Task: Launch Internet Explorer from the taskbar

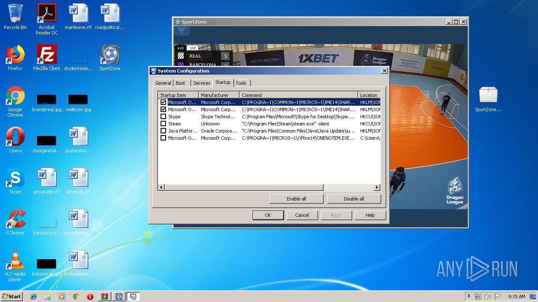Action: tap(34, 297)
